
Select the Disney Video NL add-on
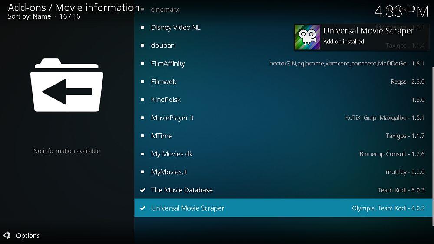[175, 27]
